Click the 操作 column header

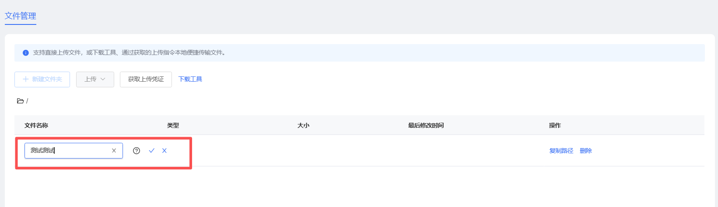click(x=555, y=125)
